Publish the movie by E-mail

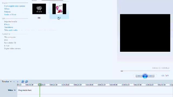7,46
